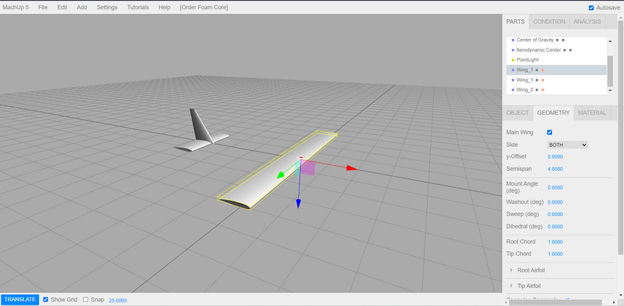Click the second gray square after Center of Gravity
Image resolution: width=624 pixels, height=306 pixels.
click(563, 40)
